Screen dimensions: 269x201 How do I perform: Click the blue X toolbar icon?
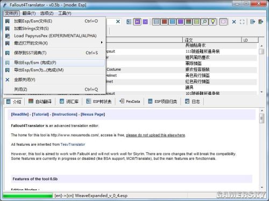click(x=234, y=22)
